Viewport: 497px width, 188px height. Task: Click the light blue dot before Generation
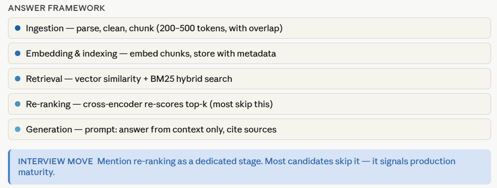(18, 129)
